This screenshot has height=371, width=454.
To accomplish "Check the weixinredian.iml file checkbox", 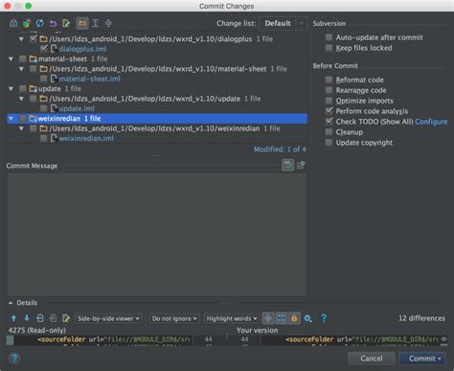I will 44,138.
